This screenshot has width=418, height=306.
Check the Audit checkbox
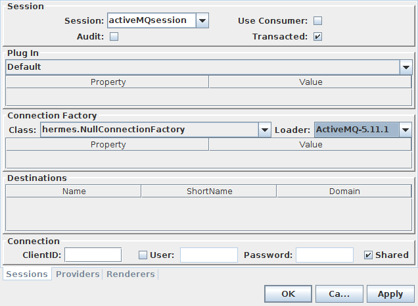114,37
